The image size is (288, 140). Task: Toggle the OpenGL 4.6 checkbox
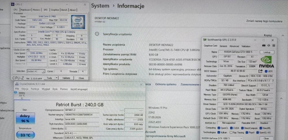[x=258, y=133]
